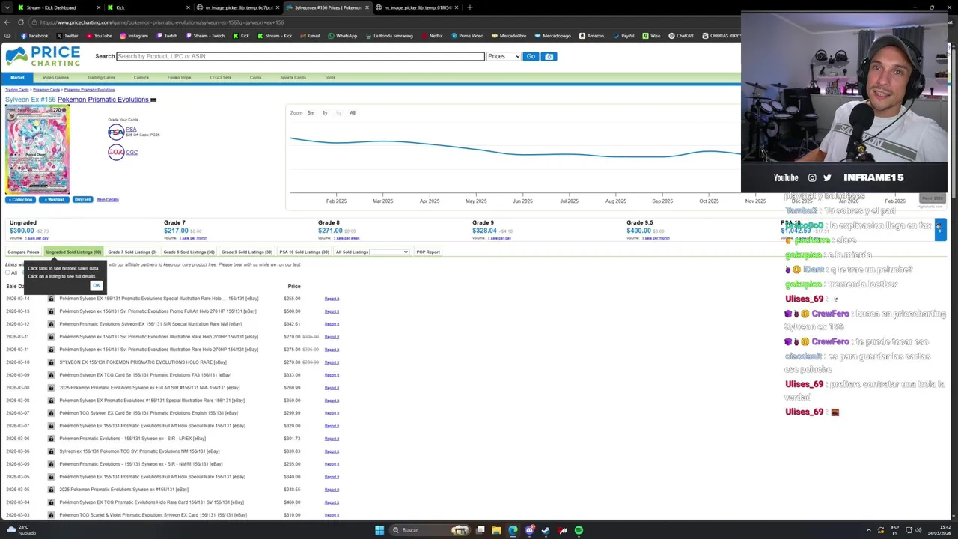Screen dimensions: 958x539
Task: Click the Sylveon ex card image
Action: [37, 150]
